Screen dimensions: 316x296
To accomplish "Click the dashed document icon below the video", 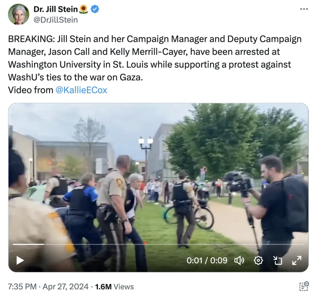I will [x=304, y=286].
